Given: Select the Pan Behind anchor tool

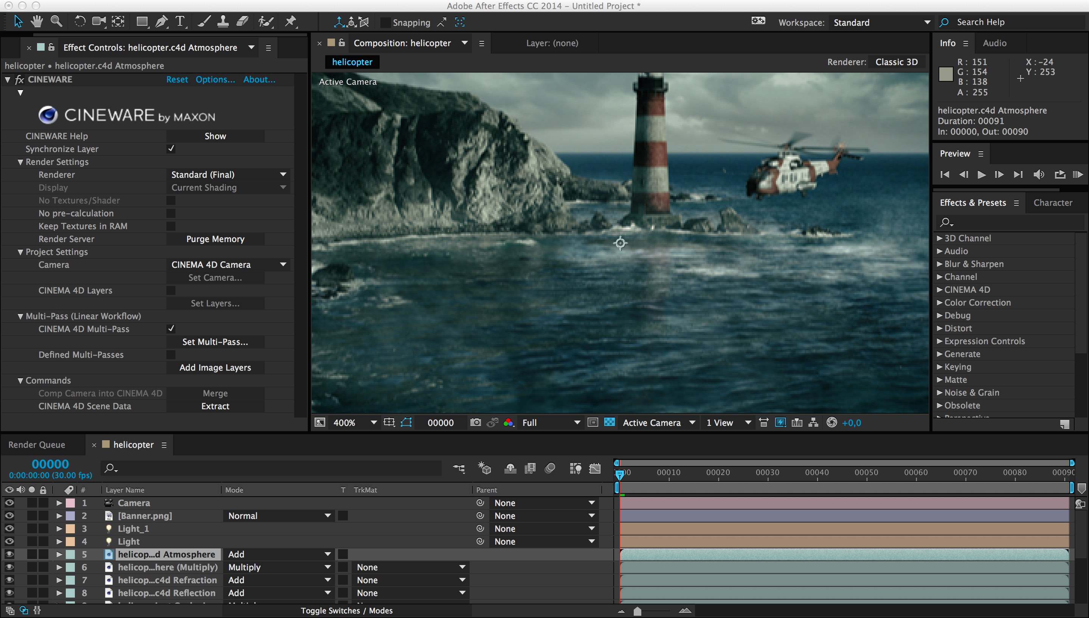Looking at the screenshot, I should 118,22.
